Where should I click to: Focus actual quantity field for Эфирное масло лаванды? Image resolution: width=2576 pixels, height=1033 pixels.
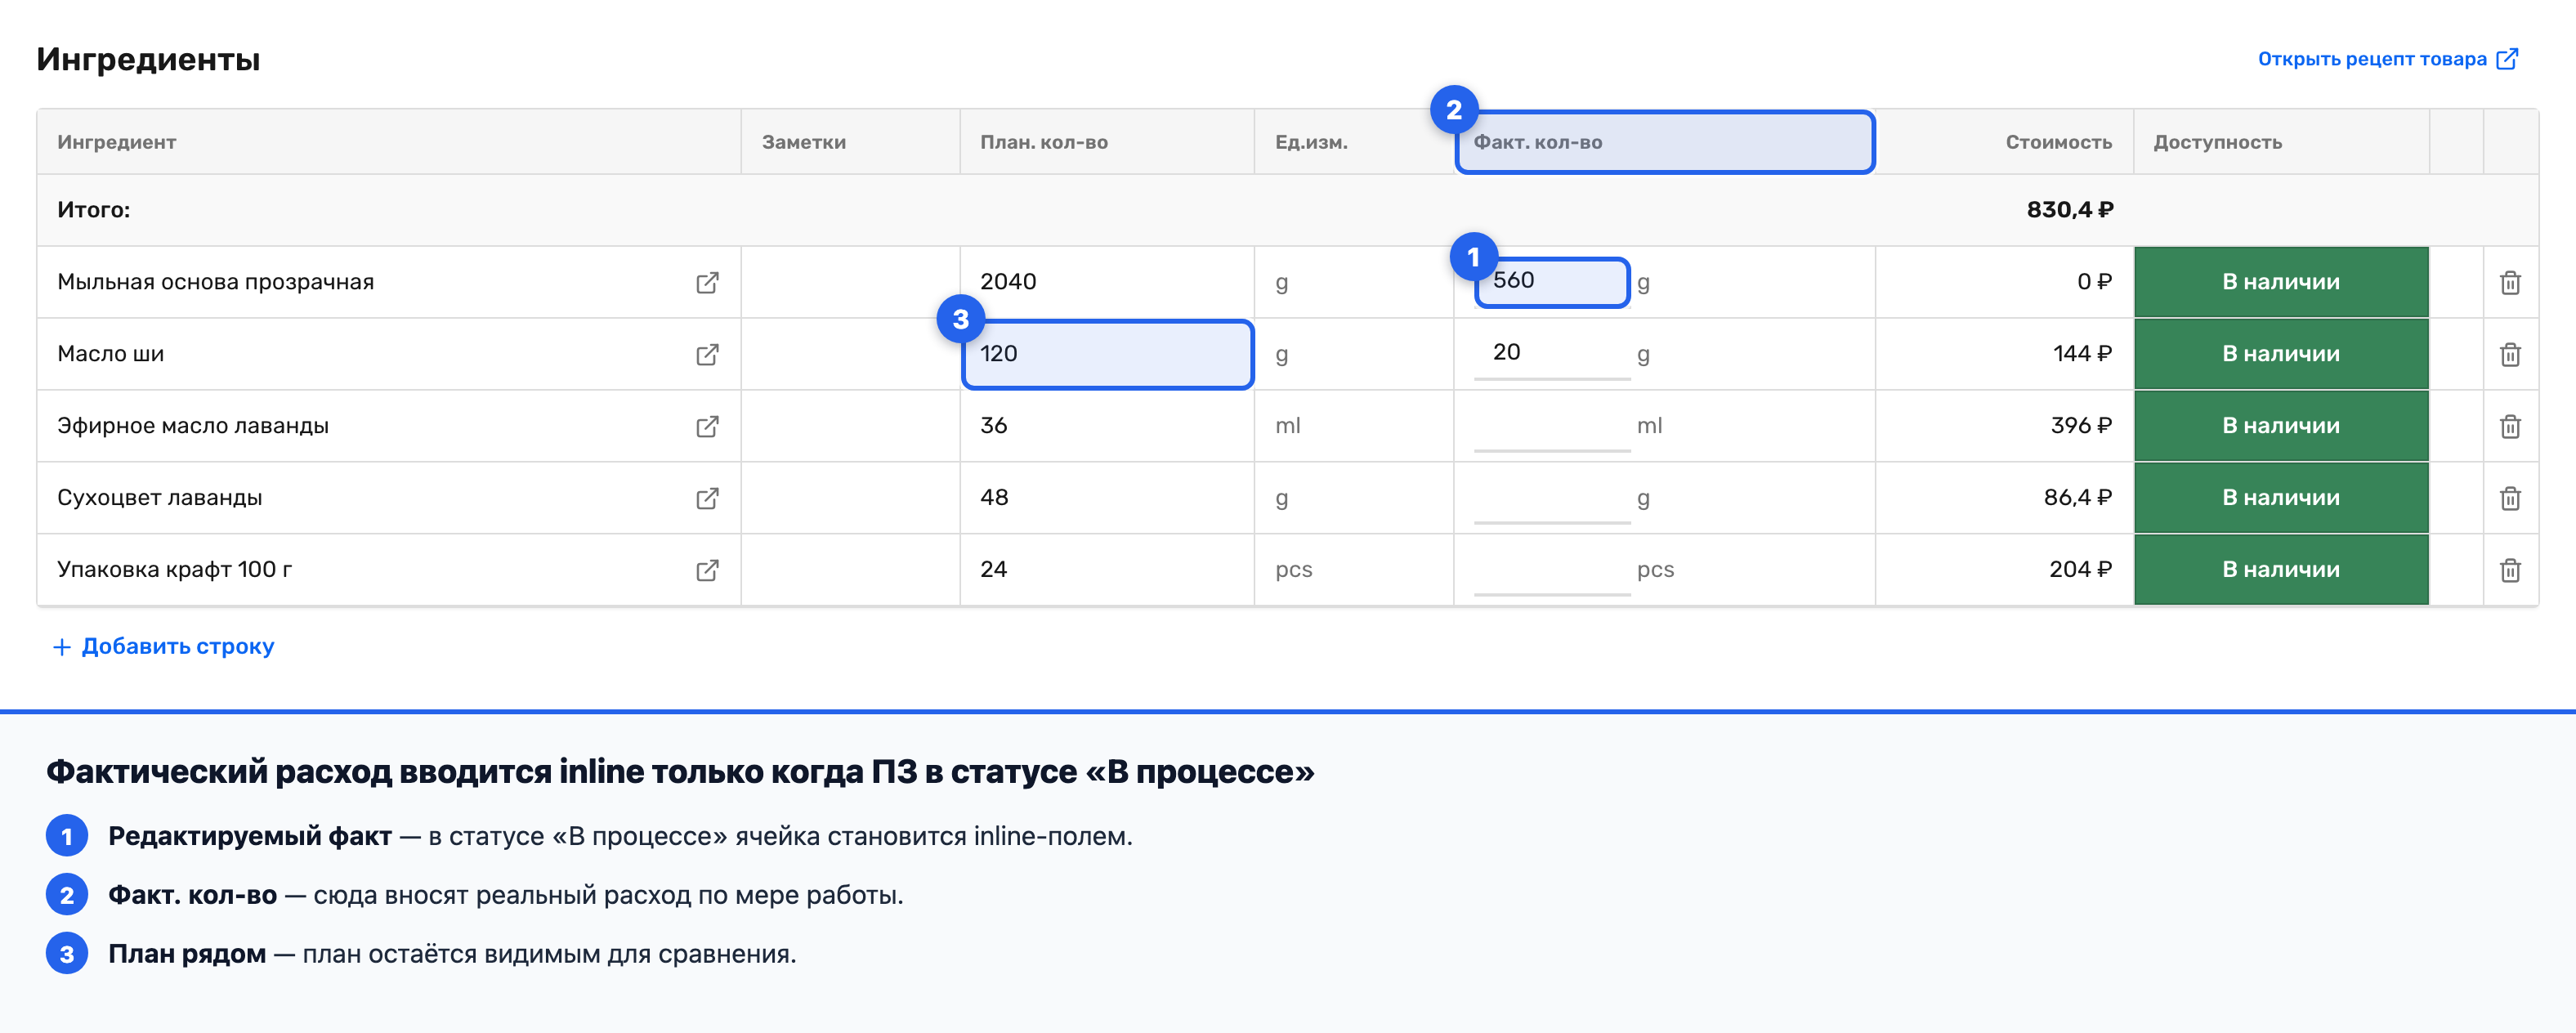coord(1552,426)
